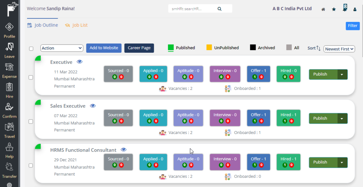Select the HRMS Functional Consultant checkbox

coord(30,165)
